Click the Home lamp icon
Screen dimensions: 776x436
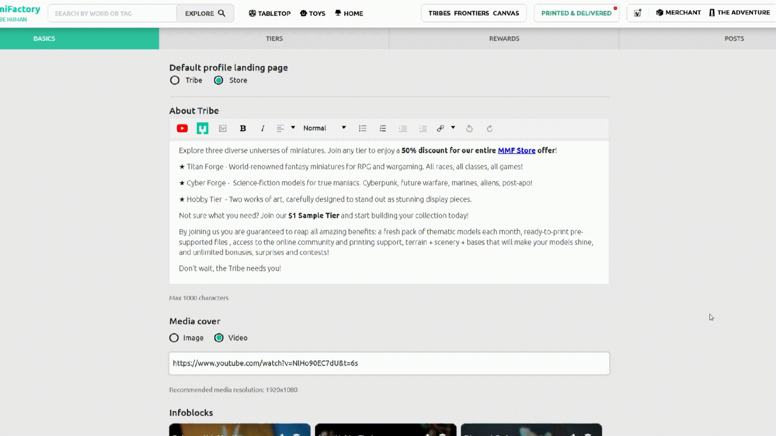click(338, 13)
